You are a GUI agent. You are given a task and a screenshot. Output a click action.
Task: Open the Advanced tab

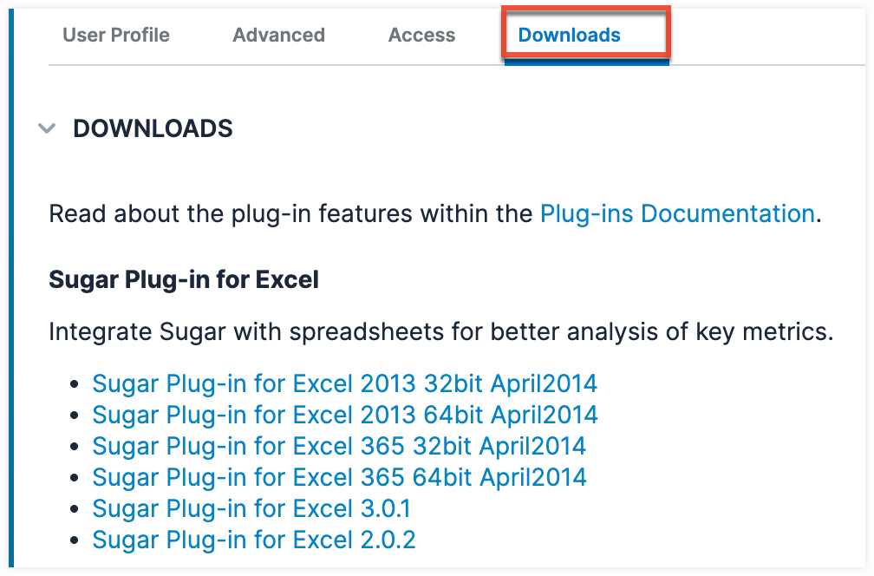click(x=278, y=35)
